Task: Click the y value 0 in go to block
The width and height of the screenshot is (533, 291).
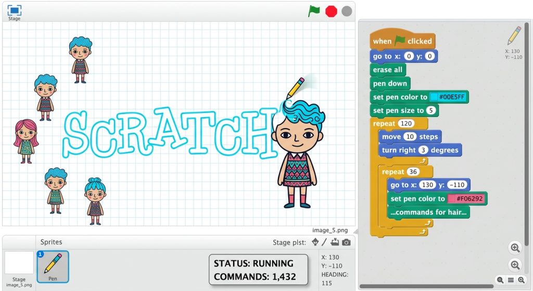Action: 429,56
